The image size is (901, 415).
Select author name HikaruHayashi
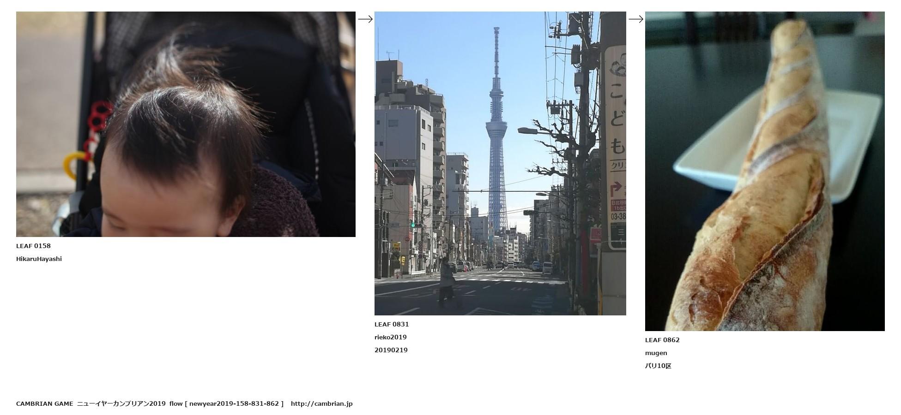pyautogui.click(x=39, y=259)
